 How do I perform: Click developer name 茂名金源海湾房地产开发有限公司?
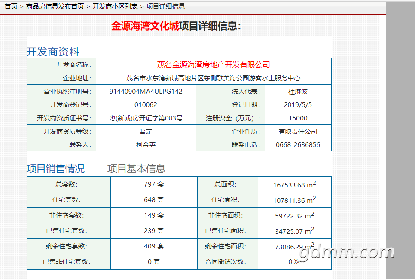[214, 64]
